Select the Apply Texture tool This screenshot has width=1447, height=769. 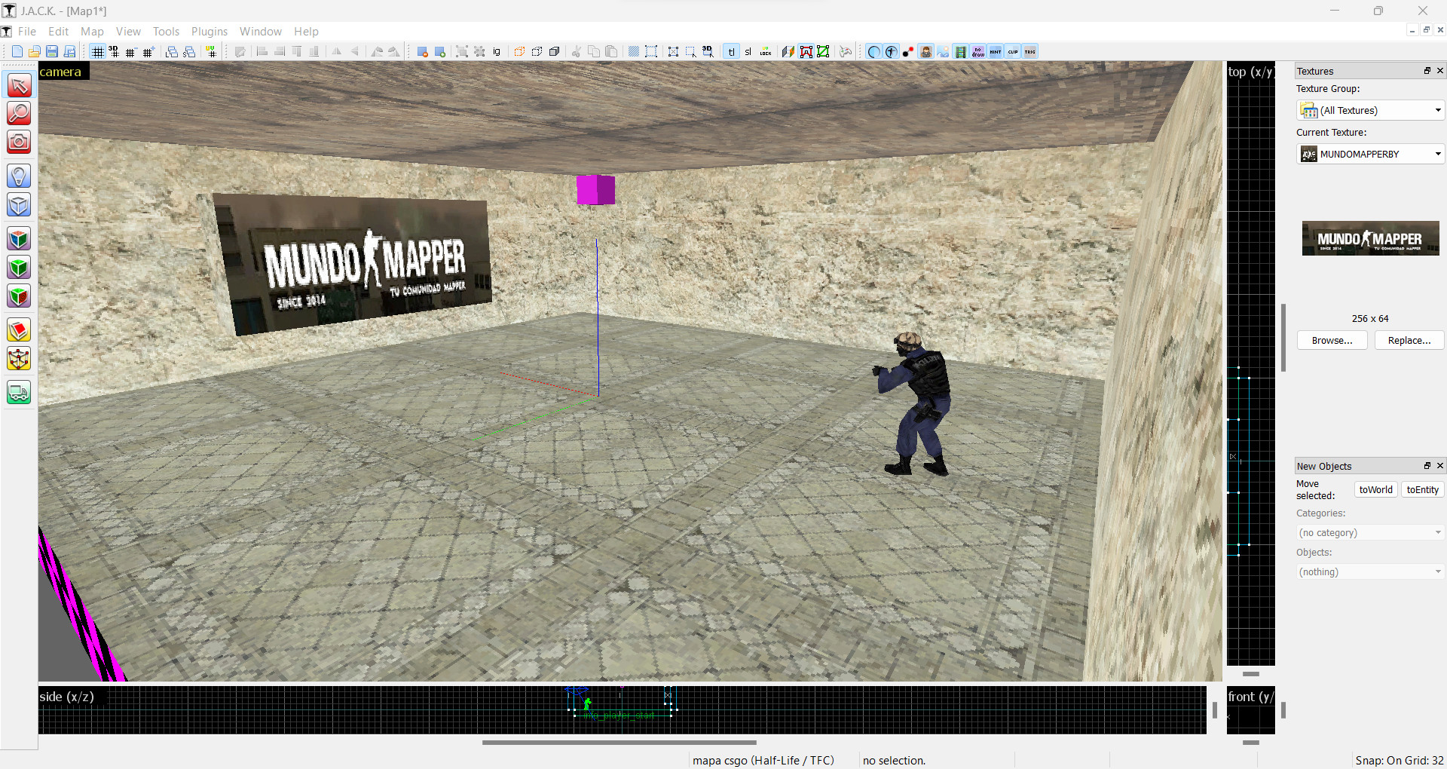18,238
